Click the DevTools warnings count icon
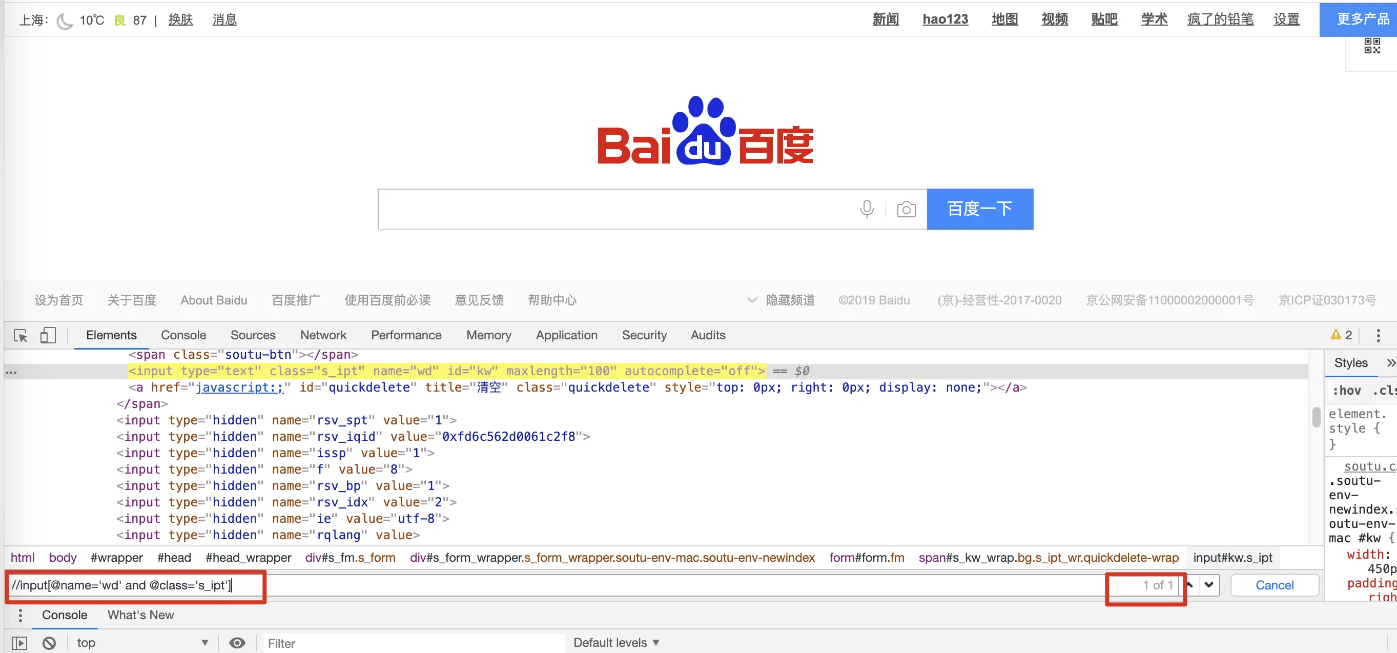Viewport: 1397px width, 653px height. click(x=1341, y=335)
